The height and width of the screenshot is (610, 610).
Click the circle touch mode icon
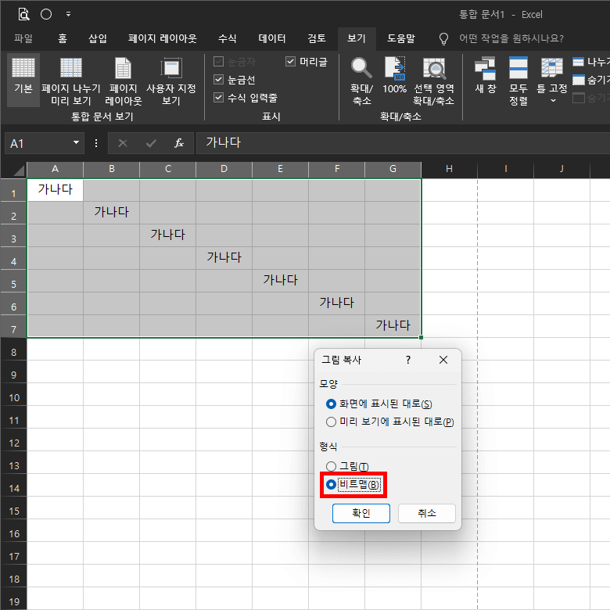pos(46,14)
